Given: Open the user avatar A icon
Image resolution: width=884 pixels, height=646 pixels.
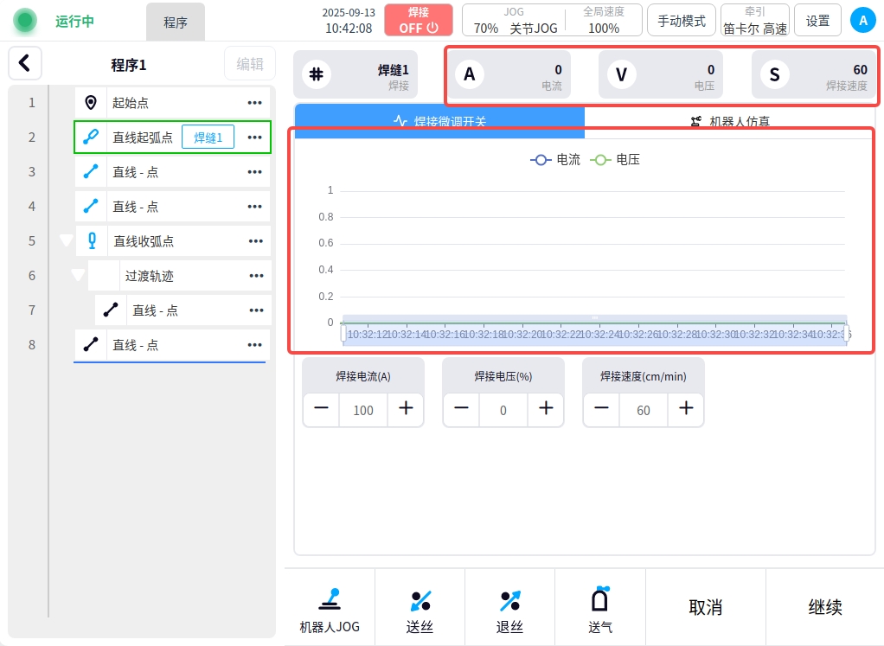Looking at the screenshot, I should coord(862,20).
